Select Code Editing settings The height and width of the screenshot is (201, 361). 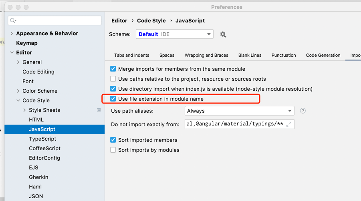point(38,72)
